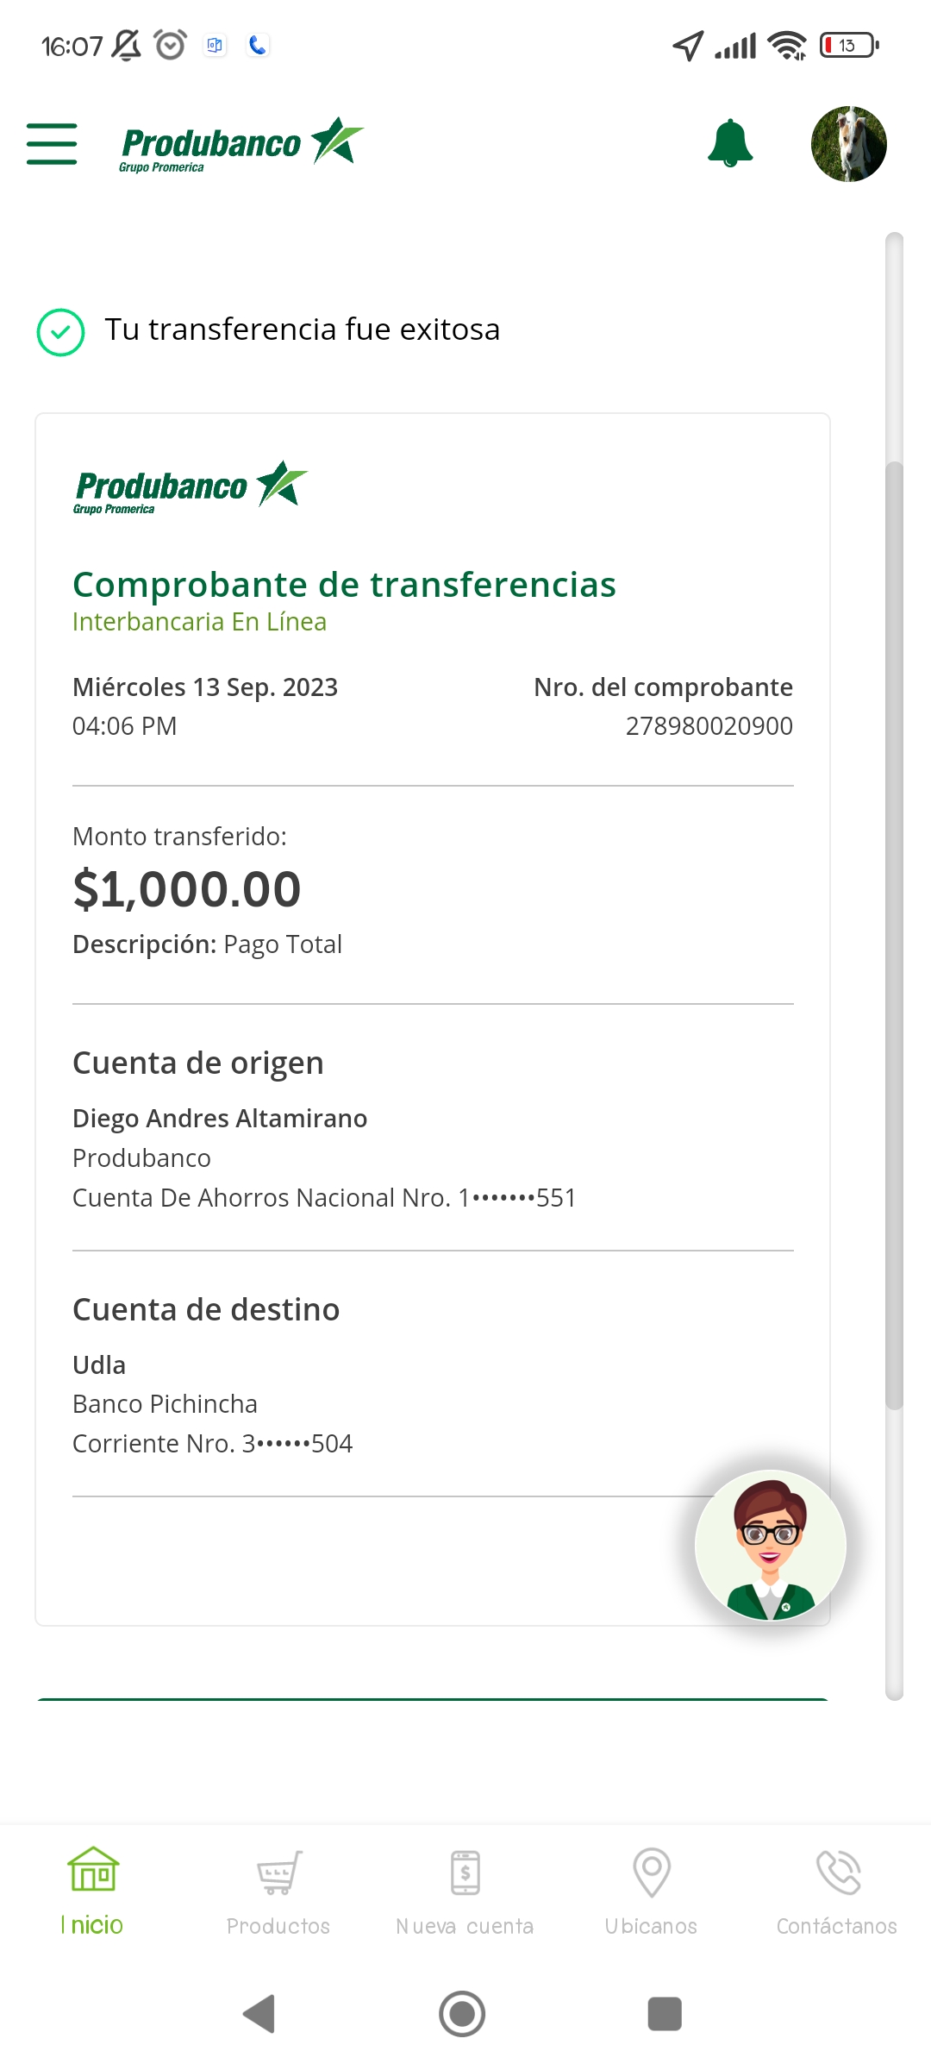The height and width of the screenshot is (2070, 931).
Task: Tap the notifications bell icon
Action: [x=730, y=143]
